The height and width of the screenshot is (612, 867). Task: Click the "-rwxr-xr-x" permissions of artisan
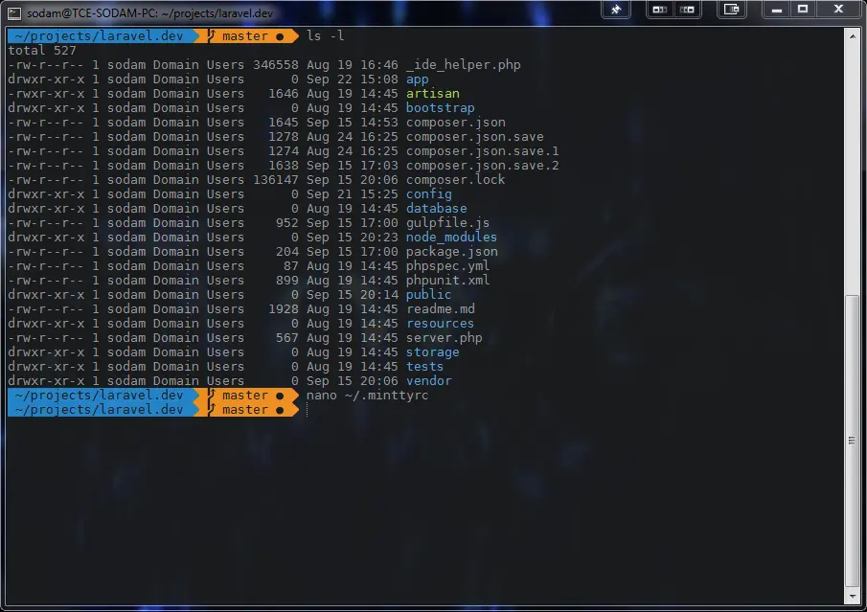coord(46,94)
